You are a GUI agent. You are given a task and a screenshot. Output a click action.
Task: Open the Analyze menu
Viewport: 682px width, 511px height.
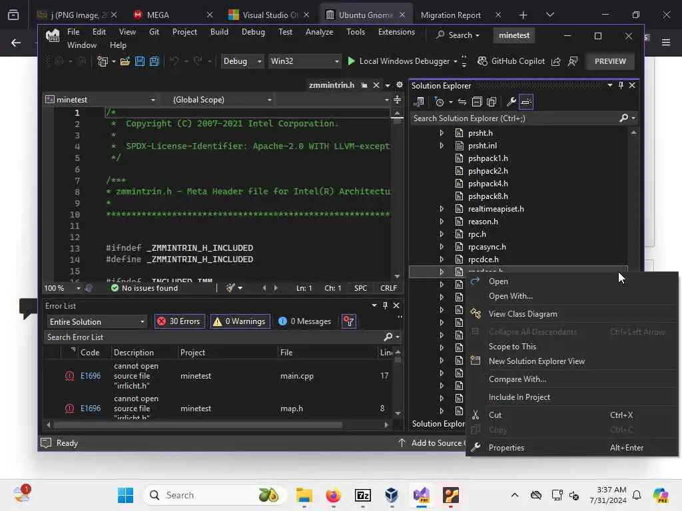point(319,32)
